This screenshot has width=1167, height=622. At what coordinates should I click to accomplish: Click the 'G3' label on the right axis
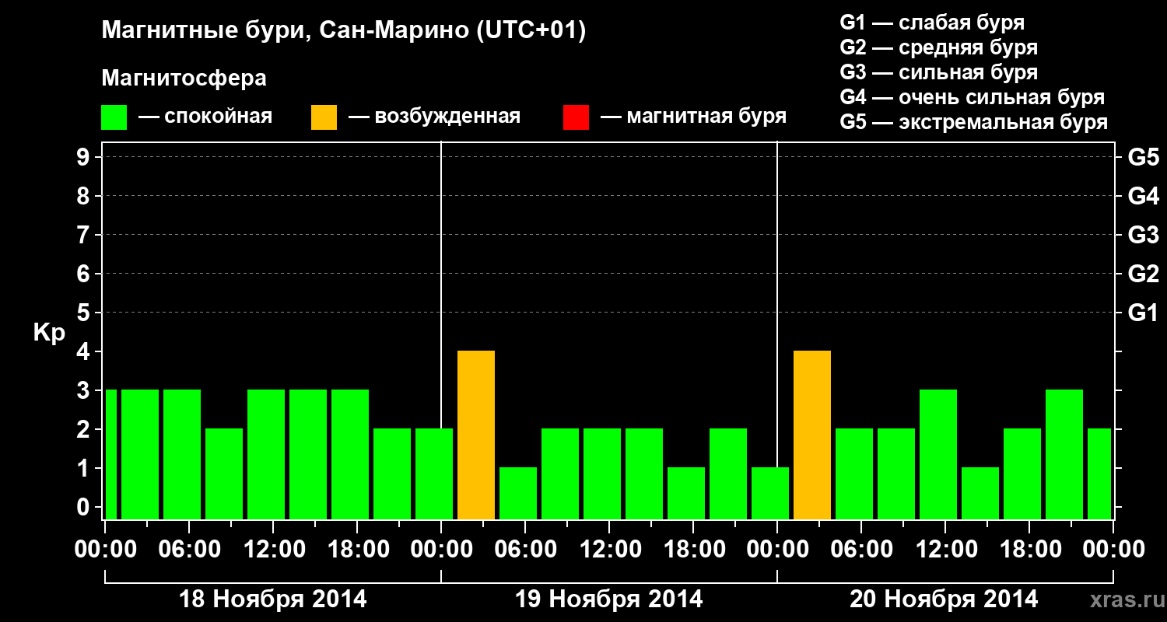pos(1143,235)
